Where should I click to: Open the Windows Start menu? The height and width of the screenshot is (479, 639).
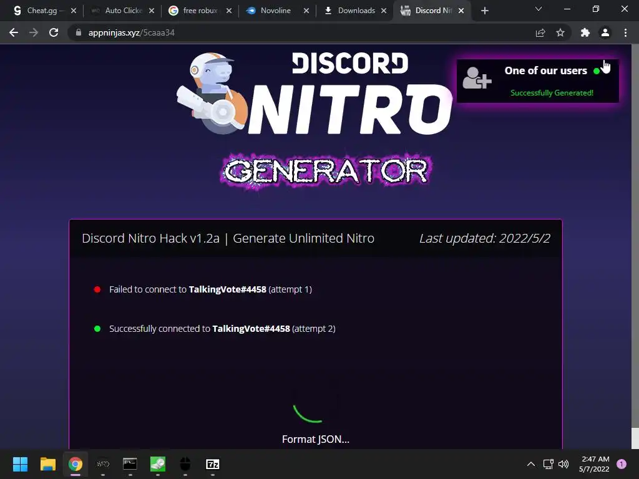tap(20, 464)
